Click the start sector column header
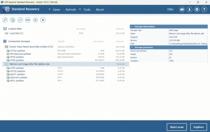Viewport: 210px width, 132px height. click(98, 41)
